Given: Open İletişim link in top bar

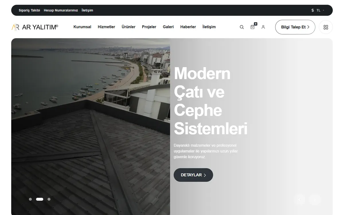Looking at the screenshot, I should pos(87,10).
